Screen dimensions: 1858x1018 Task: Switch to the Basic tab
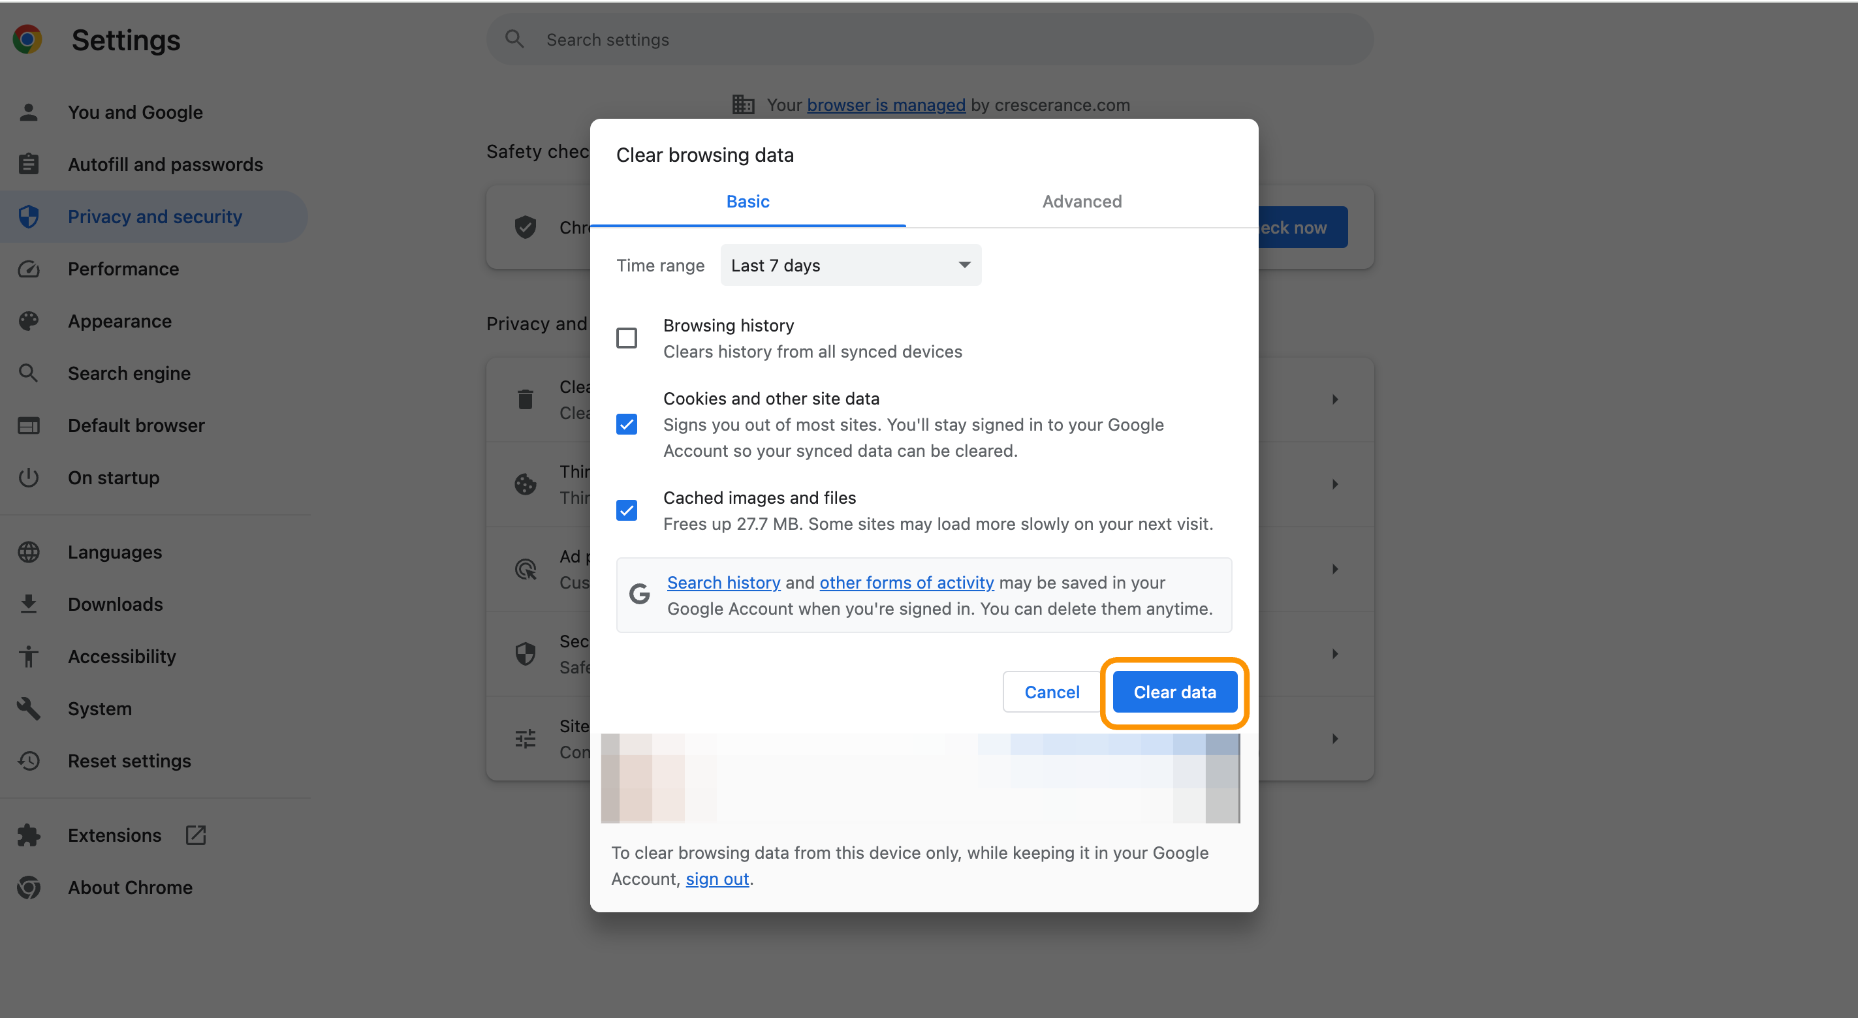click(748, 202)
